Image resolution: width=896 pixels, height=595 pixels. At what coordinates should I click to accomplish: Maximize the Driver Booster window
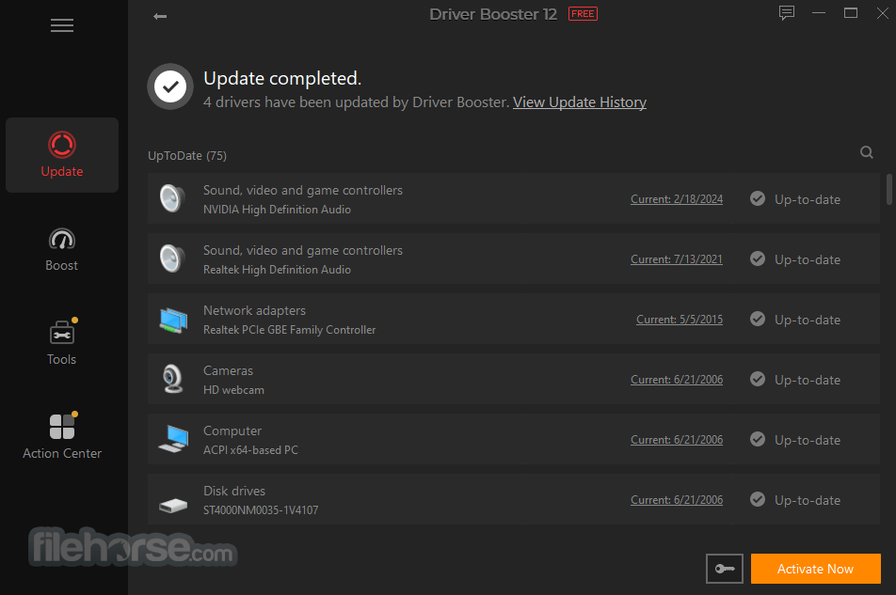[x=851, y=13]
